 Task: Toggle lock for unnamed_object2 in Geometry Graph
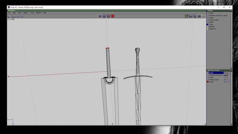coord(227,75)
